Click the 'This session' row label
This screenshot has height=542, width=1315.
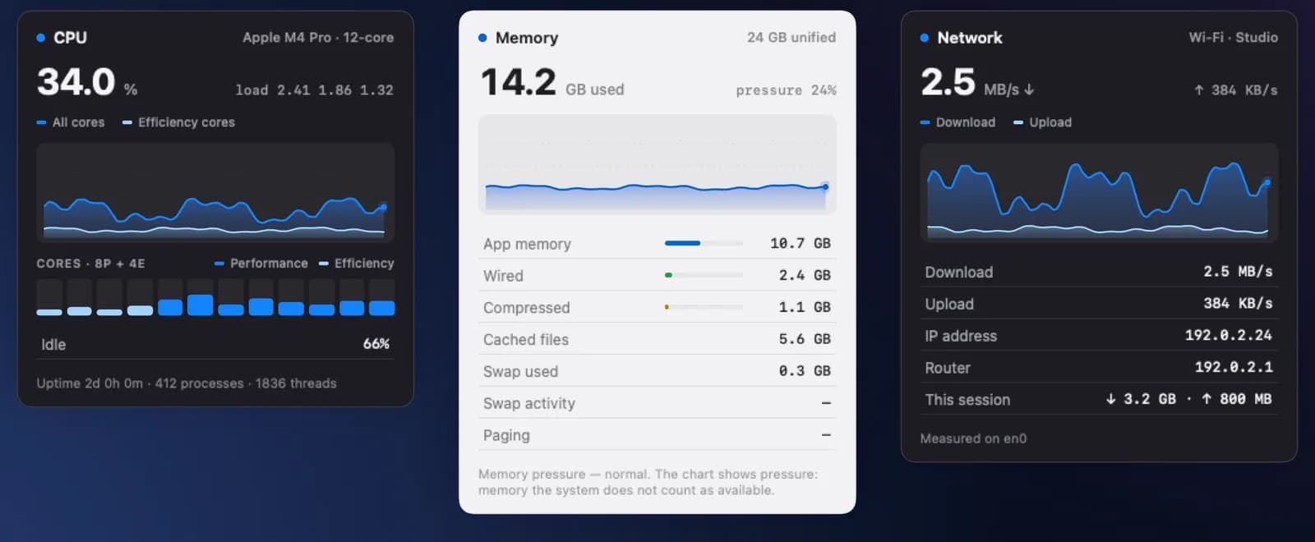967,401
